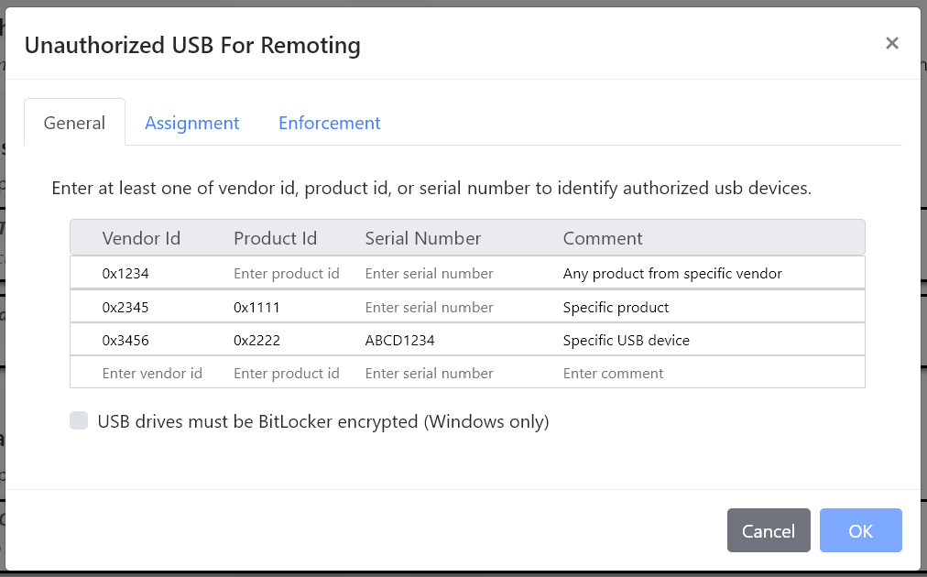
Task: Click the empty product id field for vendor 0x1234
Action: [x=286, y=273]
